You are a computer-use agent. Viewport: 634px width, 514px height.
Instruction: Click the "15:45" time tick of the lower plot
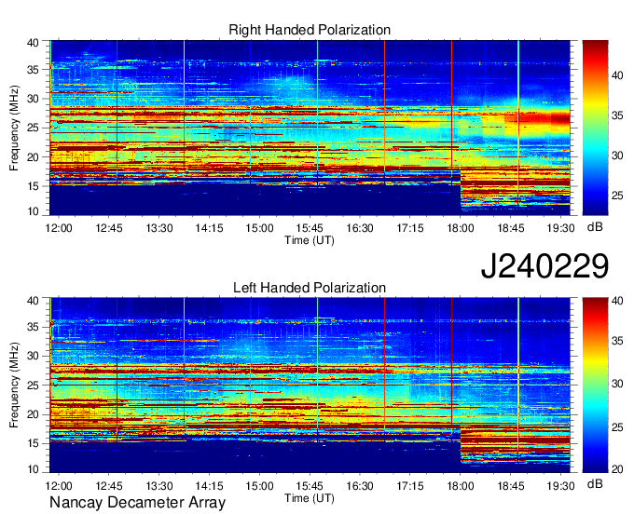(310, 486)
